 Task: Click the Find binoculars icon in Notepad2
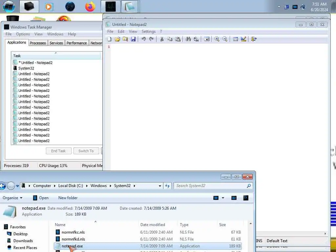click(x=188, y=39)
